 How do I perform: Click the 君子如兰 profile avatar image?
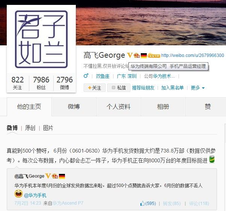[41, 39]
